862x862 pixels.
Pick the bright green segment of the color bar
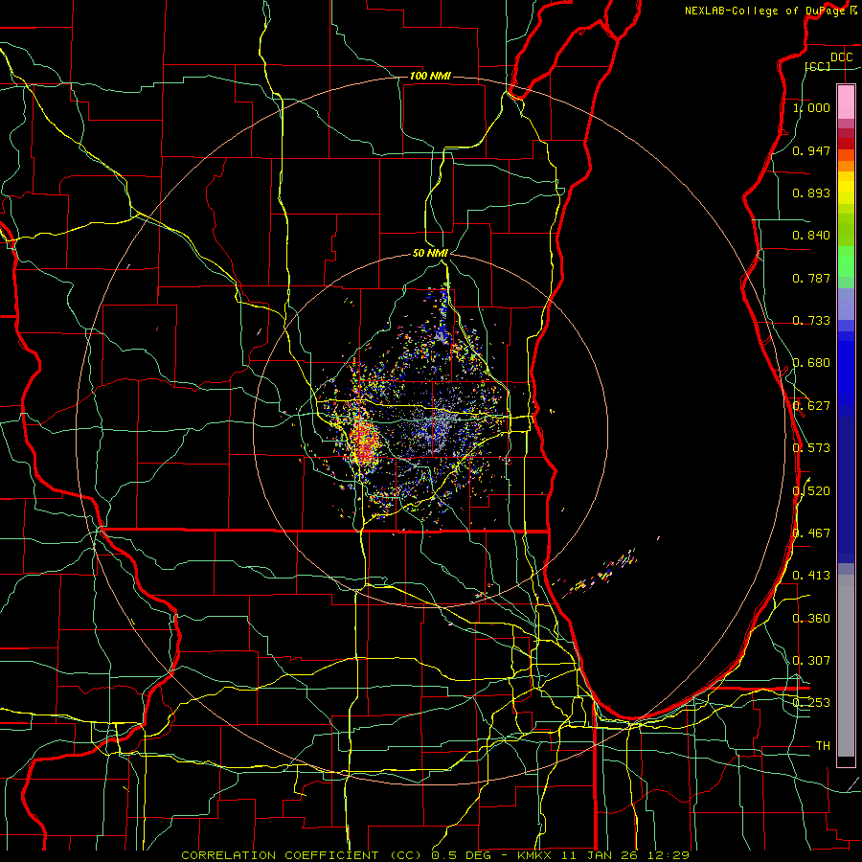[x=846, y=261]
